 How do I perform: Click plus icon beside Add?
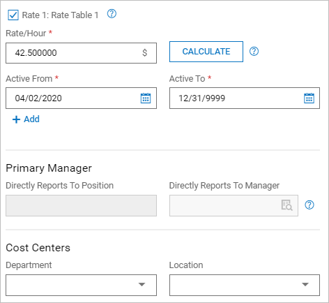coord(16,119)
